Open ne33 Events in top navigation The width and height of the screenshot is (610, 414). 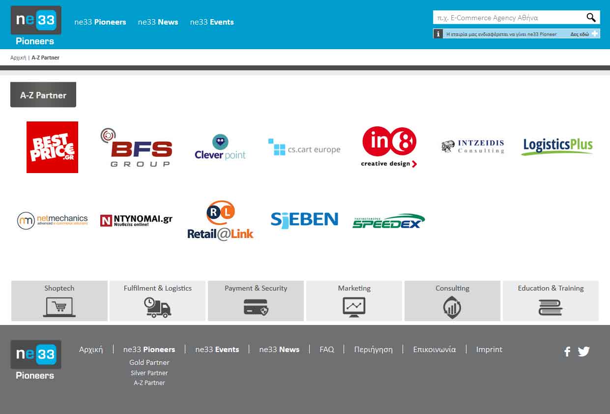pyautogui.click(x=212, y=22)
